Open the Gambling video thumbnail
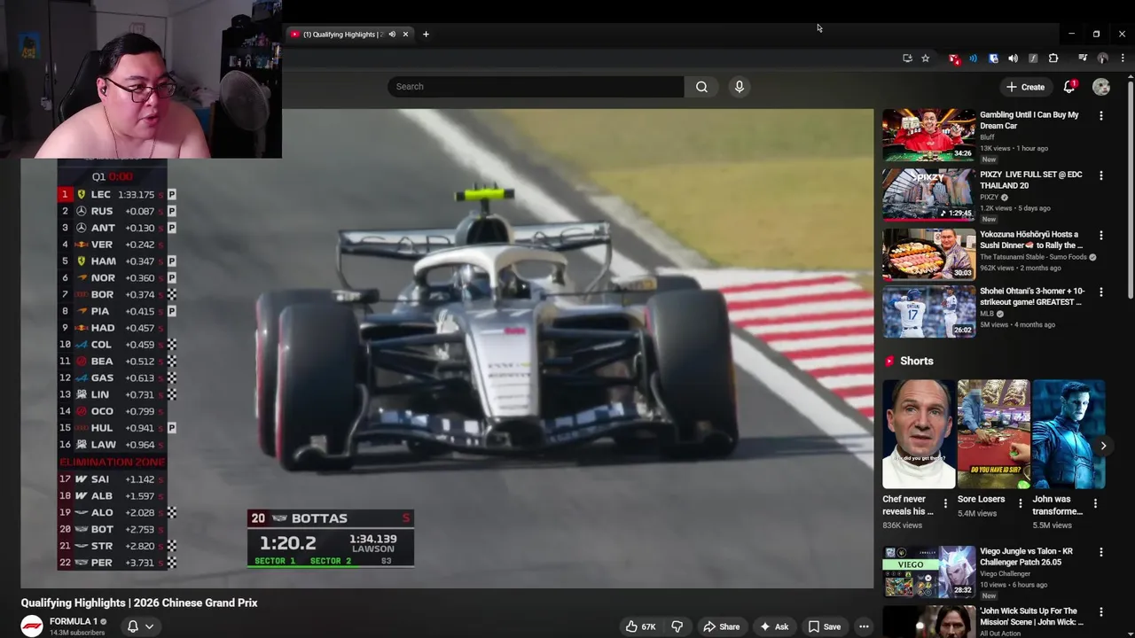This screenshot has height=638, width=1135. [x=928, y=136]
